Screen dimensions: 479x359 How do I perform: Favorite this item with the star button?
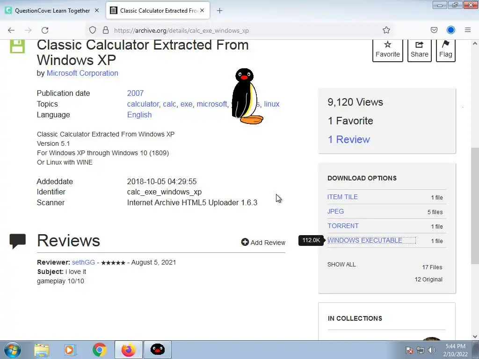[388, 50]
